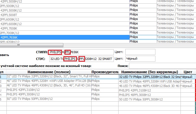Select the 42PFL5008T row in the top table

coord(65,15)
